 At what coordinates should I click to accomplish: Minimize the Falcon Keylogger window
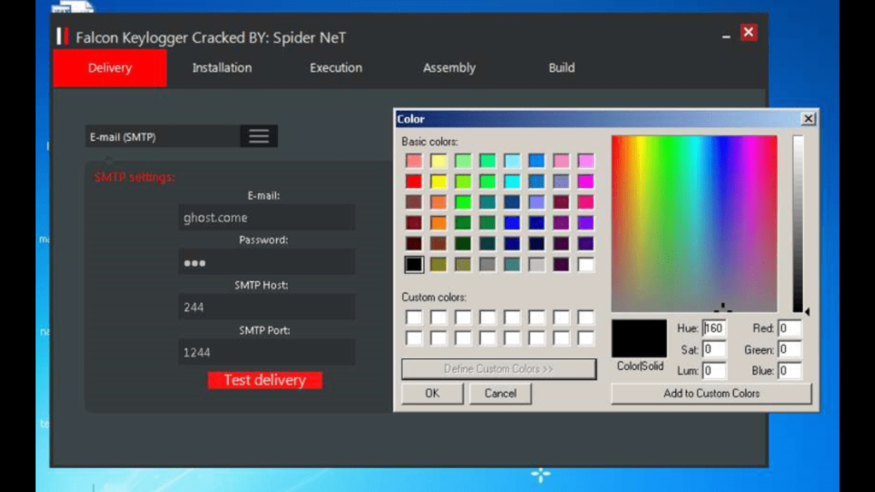click(726, 36)
